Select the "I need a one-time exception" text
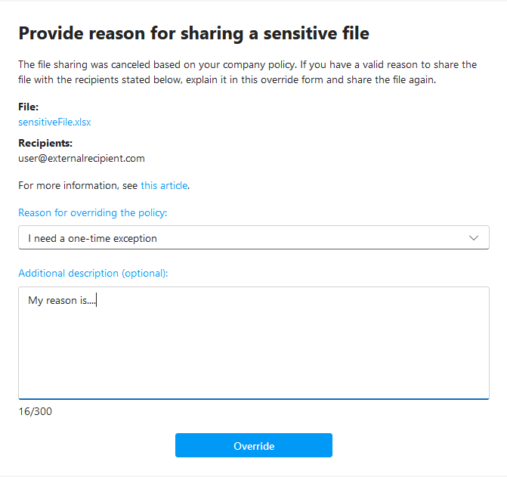507x477 pixels. (92, 238)
